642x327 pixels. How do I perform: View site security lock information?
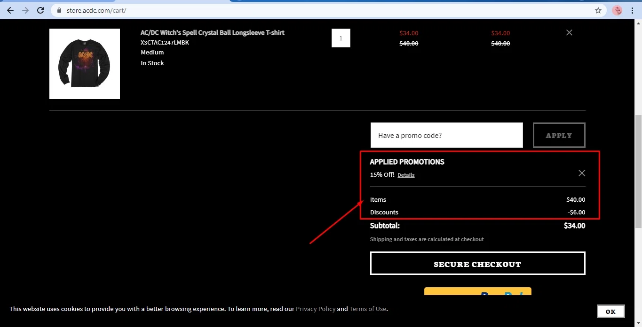click(x=59, y=10)
